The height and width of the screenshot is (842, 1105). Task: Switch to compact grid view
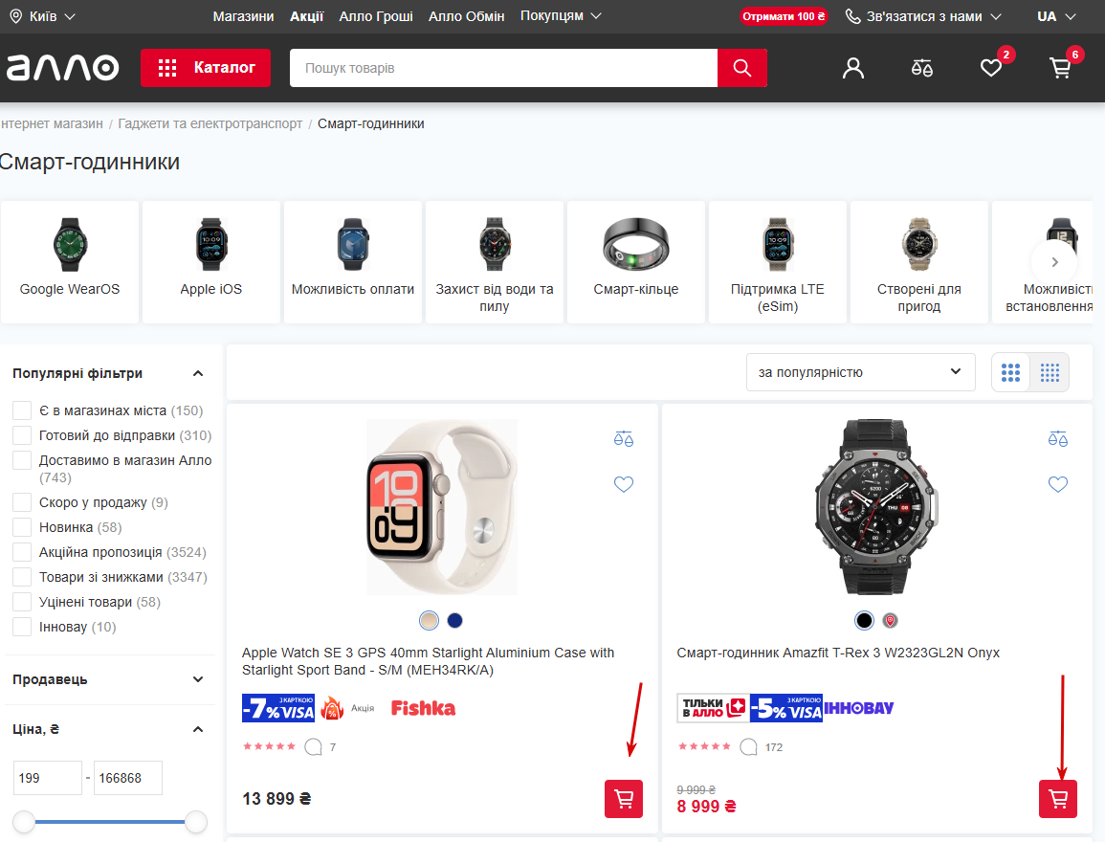coord(1050,373)
